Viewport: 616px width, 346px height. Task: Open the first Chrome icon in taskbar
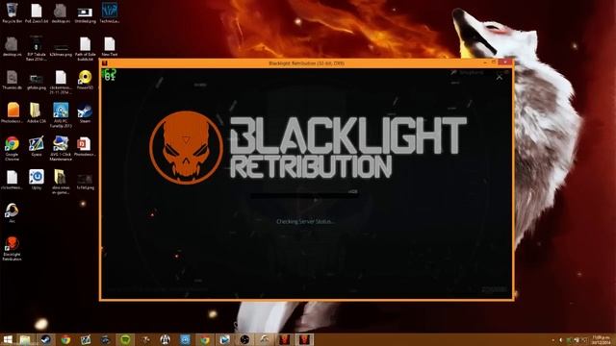click(x=65, y=339)
